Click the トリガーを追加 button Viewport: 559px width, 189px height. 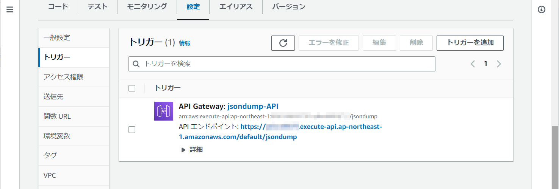(x=470, y=43)
